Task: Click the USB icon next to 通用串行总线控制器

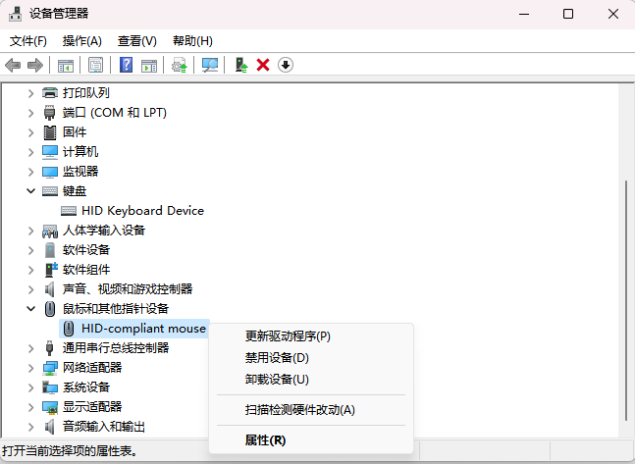Action: click(49, 348)
